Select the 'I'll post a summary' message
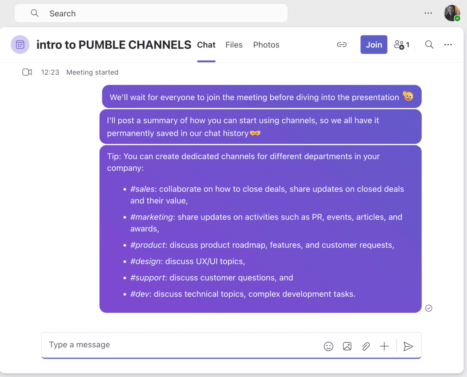The image size is (467, 377). pyautogui.click(x=260, y=127)
